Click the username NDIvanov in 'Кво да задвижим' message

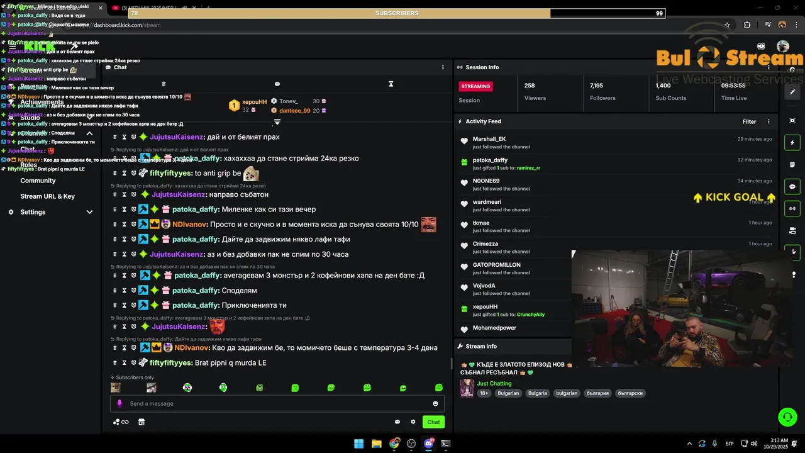coord(192,348)
